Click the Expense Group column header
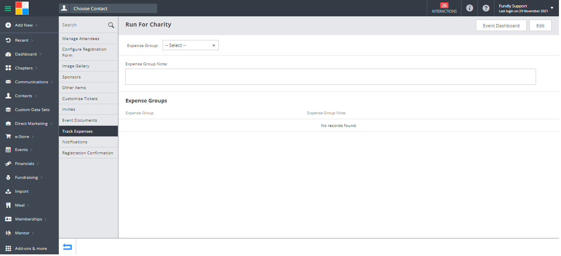561x256 pixels. point(140,113)
